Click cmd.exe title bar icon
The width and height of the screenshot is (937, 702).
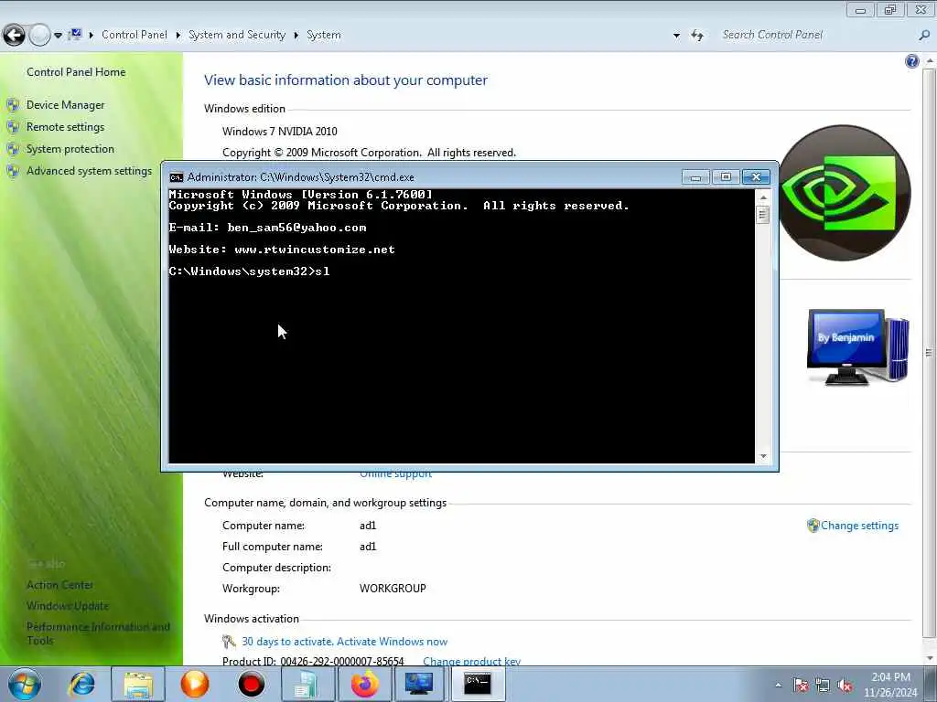click(177, 177)
